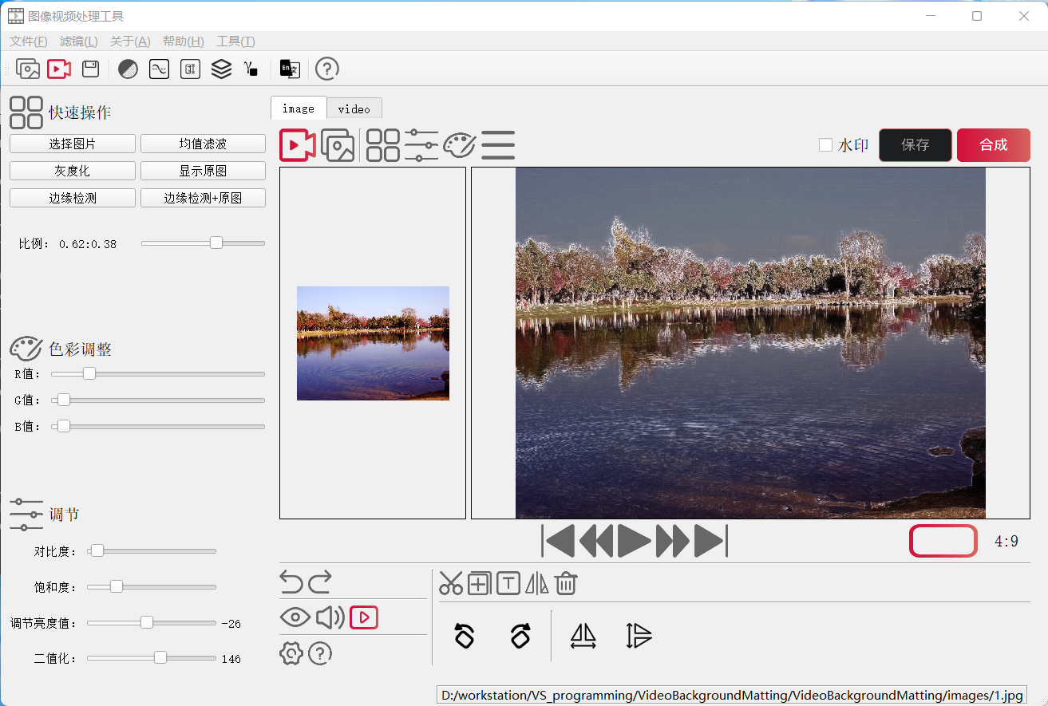Enable the 水印 watermark checkbox
Viewport: 1048px width, 706px height.
point(826,145)
